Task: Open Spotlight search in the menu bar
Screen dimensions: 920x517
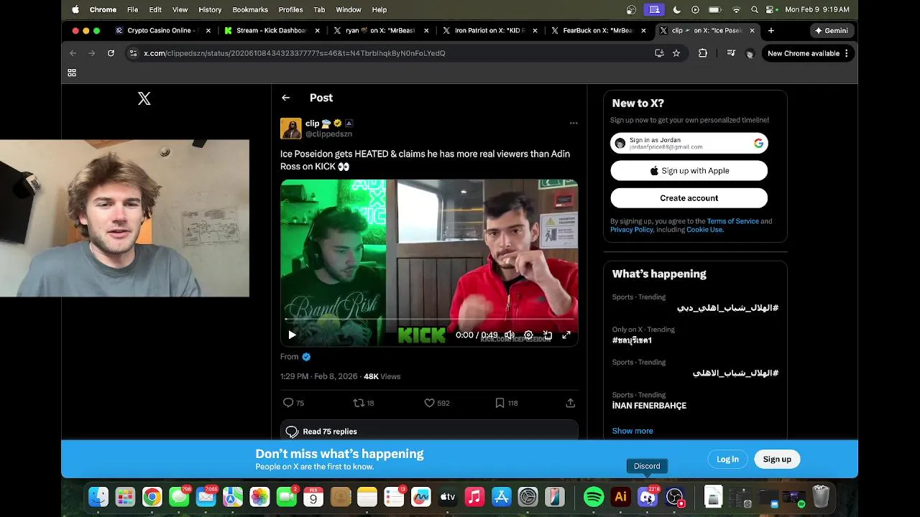Action: click(754, 9)
